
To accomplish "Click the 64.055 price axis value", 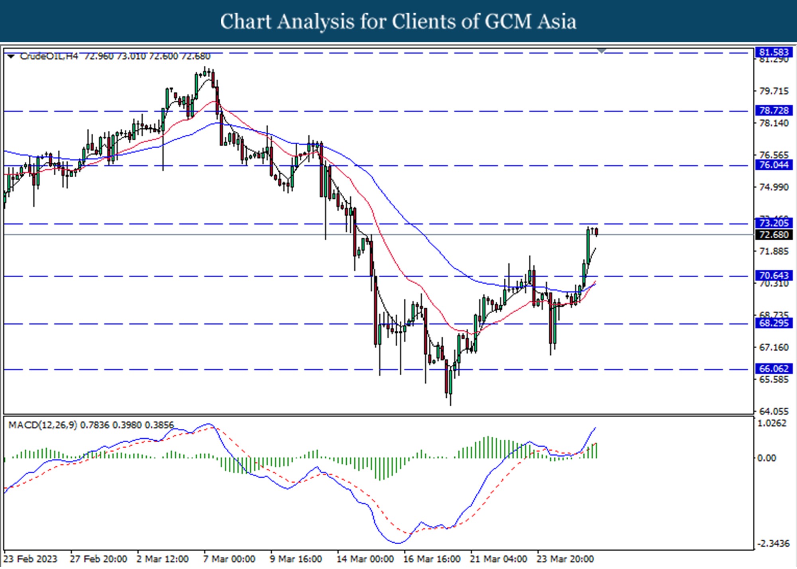I will point(774,412).
